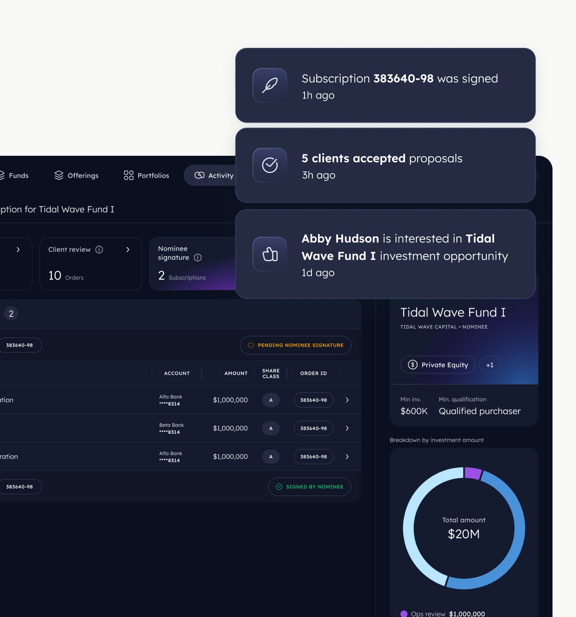Click the Ops review $1,000,000 legend entry
Image resolution: width=576 pixels, height=617 pixels.
[442, 614]
